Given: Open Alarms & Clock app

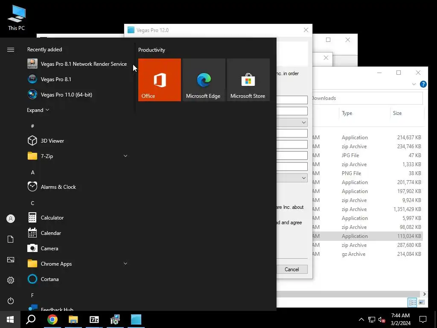Looking at the screenshot, I should tap(77, 187).
